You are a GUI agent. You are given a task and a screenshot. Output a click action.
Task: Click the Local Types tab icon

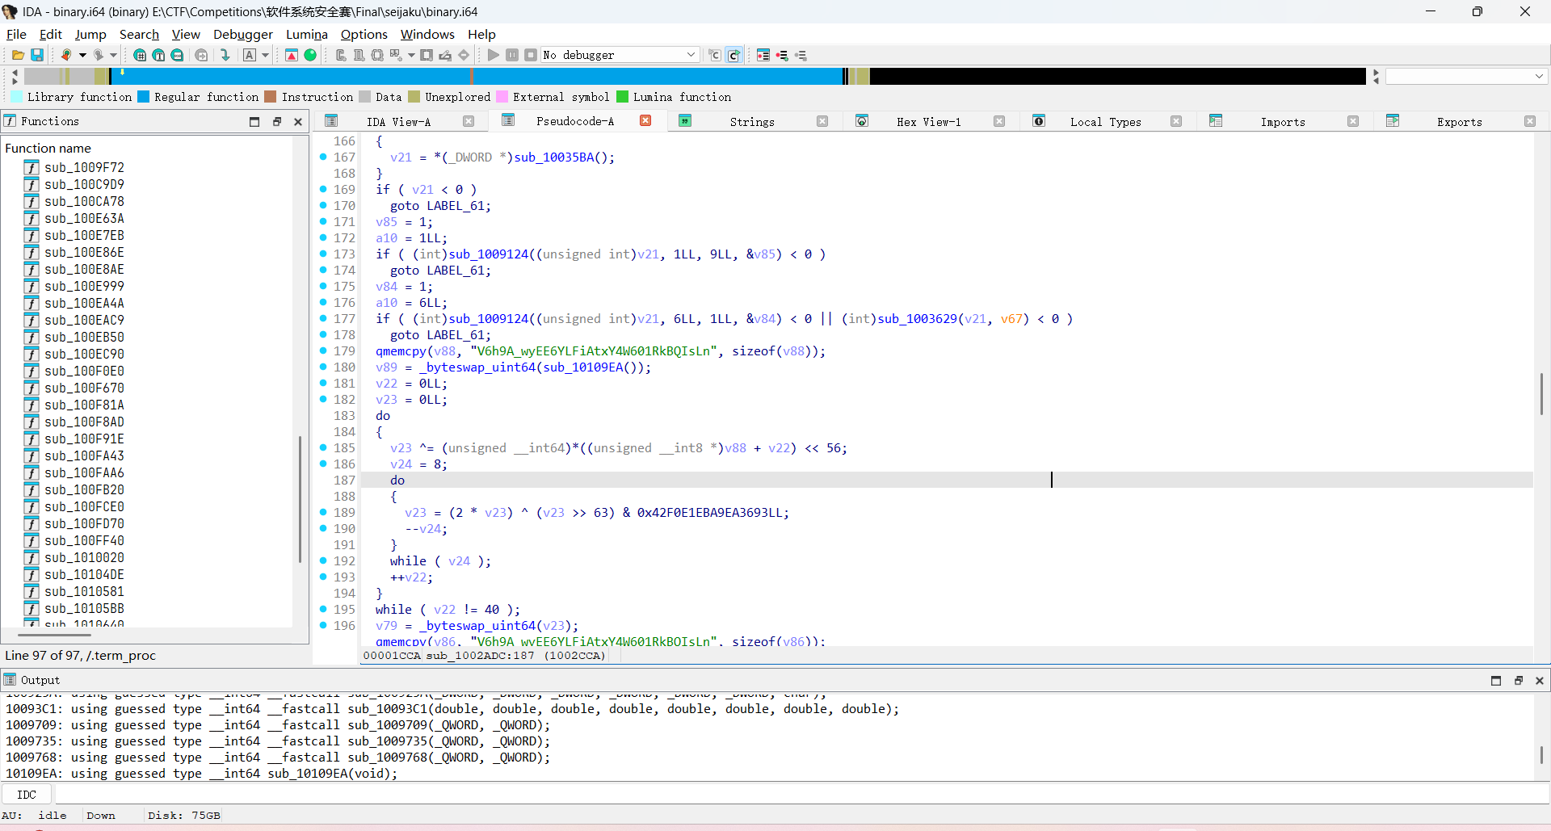1039,121
